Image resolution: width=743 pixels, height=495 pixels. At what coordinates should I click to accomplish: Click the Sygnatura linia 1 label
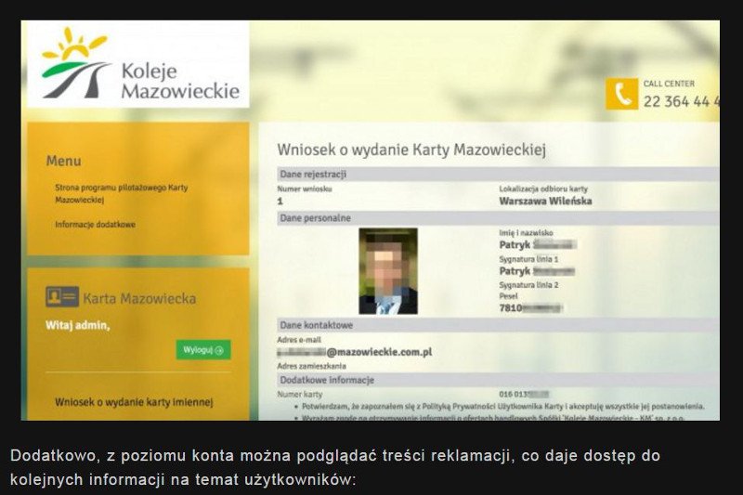coord(528,259)
